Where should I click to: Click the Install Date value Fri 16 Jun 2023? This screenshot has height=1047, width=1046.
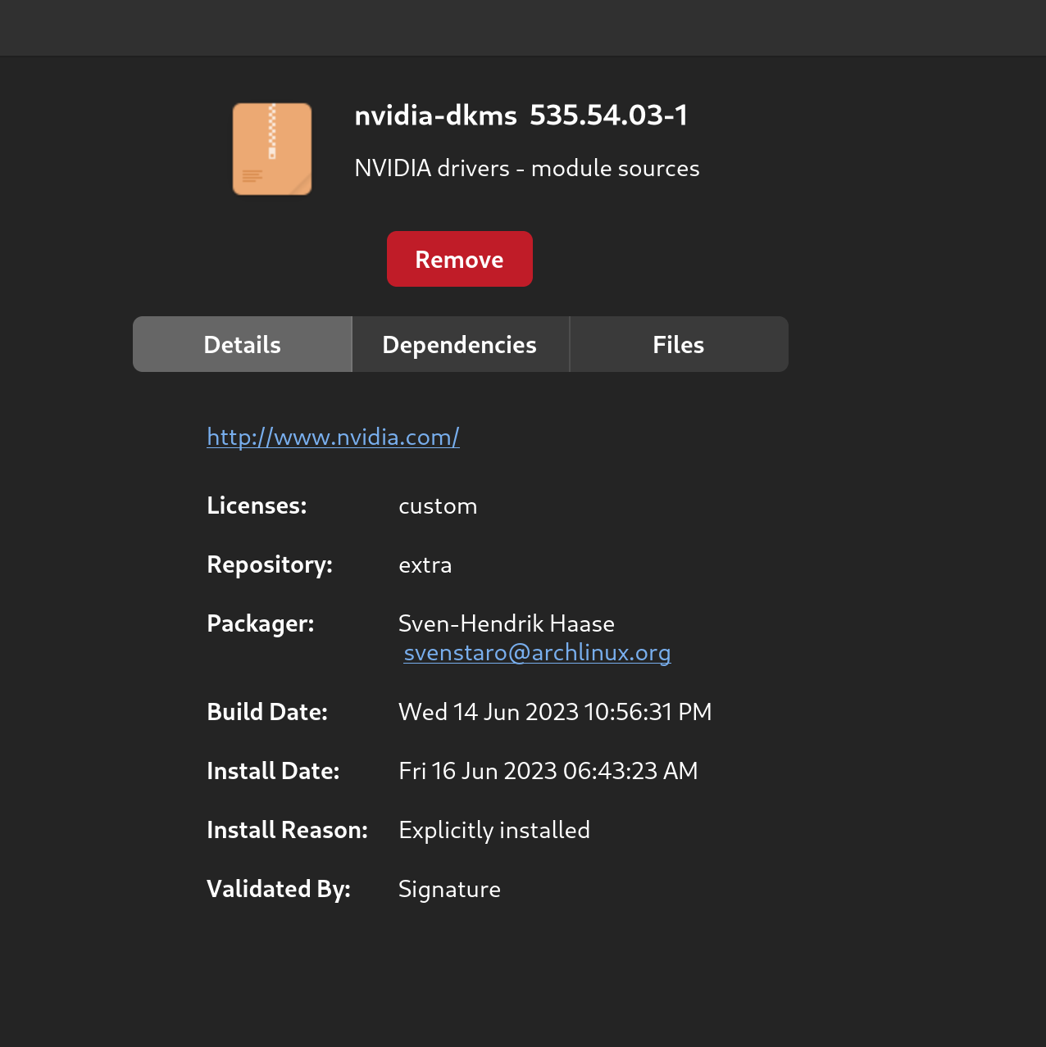point(548,771)
